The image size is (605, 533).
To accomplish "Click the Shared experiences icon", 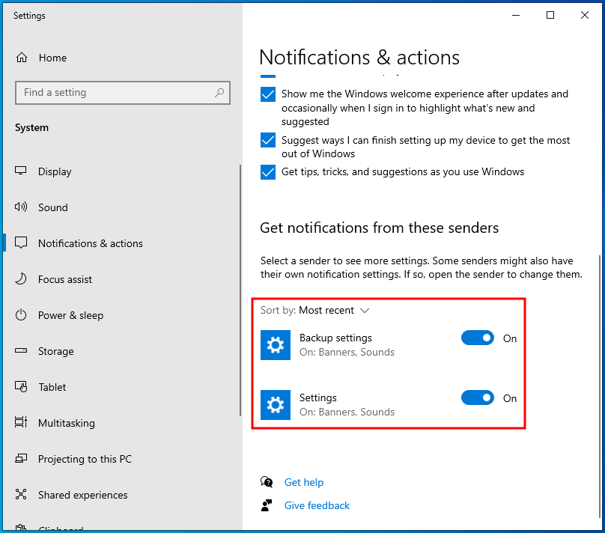I will coord(21,494).
